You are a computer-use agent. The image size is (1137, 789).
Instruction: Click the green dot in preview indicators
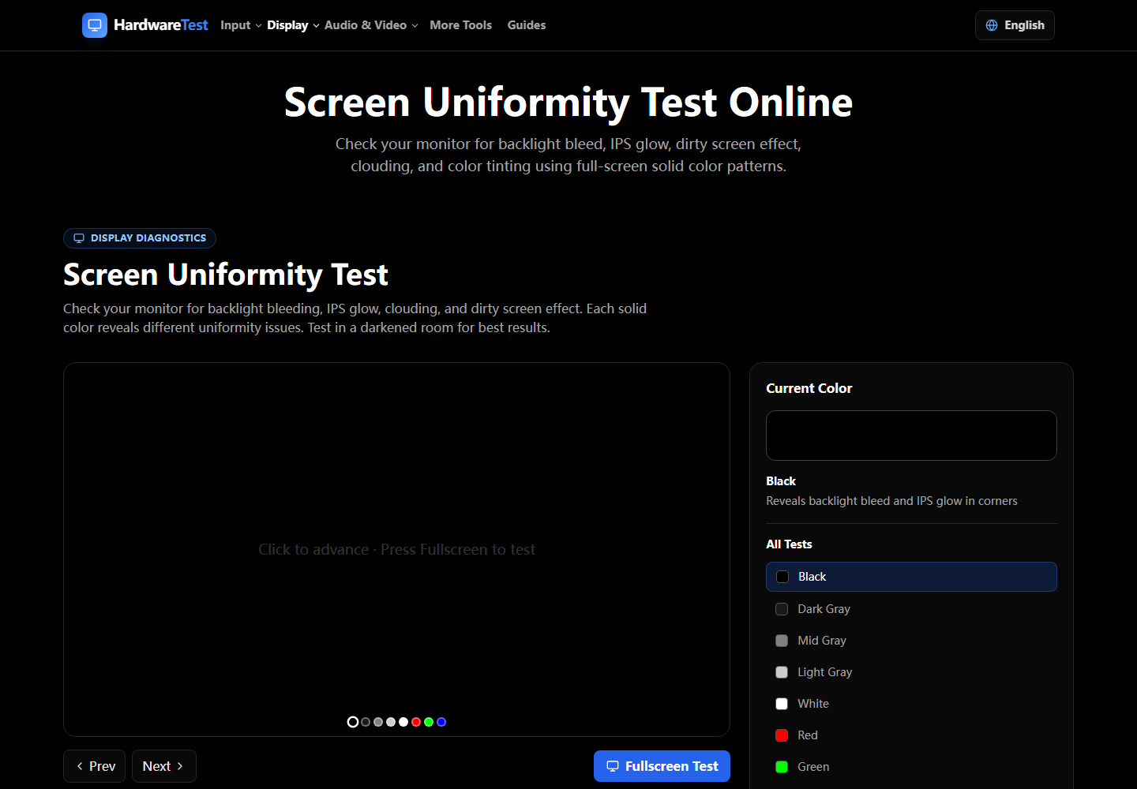(x=429, y=722)
